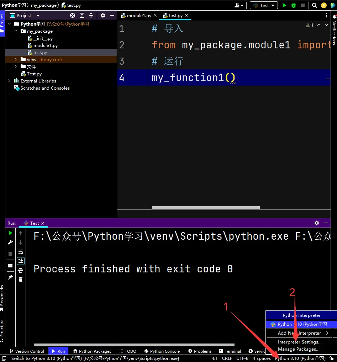The image size is (337, 362).
Task: Close the Test run tab
Action: point(42,223)
